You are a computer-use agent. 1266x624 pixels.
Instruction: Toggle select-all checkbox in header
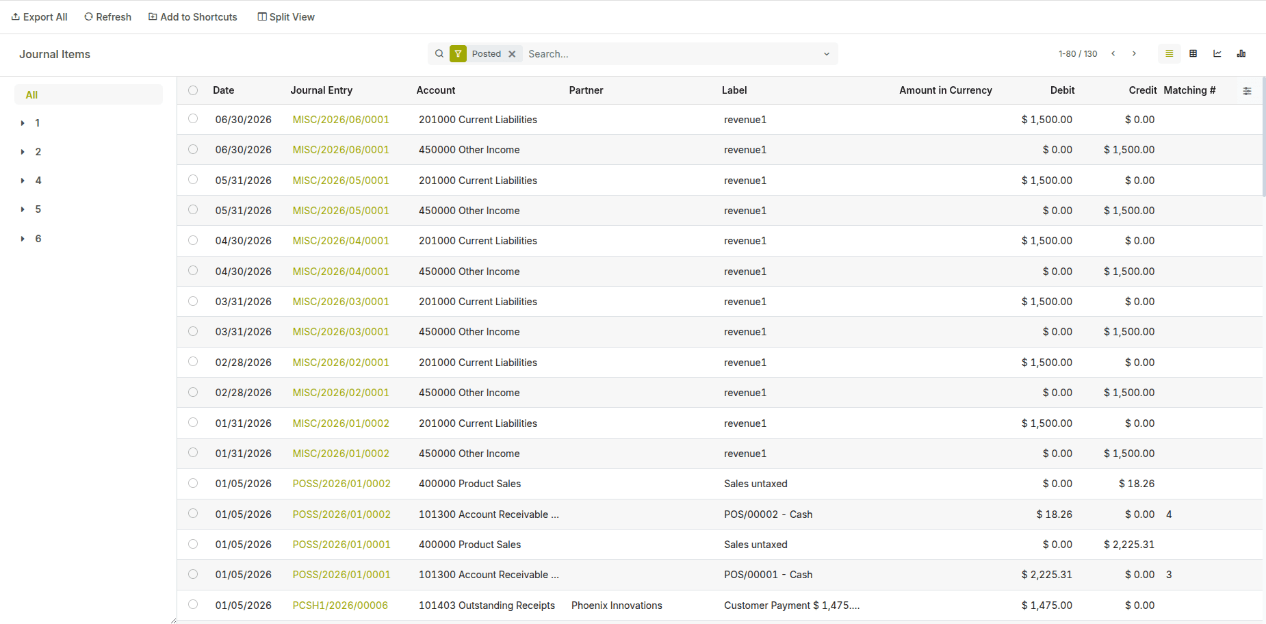pyautogui.click(x=193, y=90)
